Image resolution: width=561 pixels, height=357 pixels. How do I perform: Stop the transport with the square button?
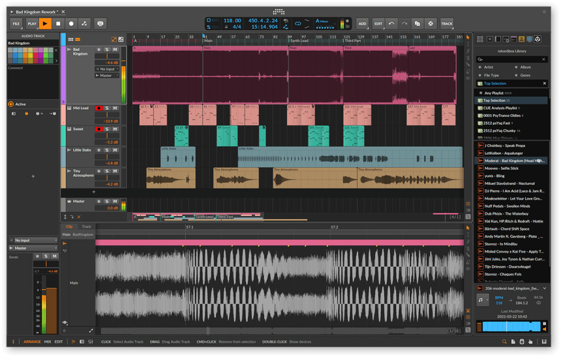coord(58,23)
